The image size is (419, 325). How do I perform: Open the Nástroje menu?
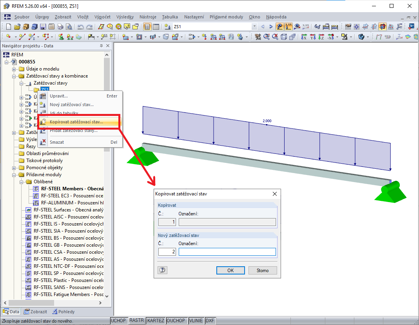click(148, 17)
